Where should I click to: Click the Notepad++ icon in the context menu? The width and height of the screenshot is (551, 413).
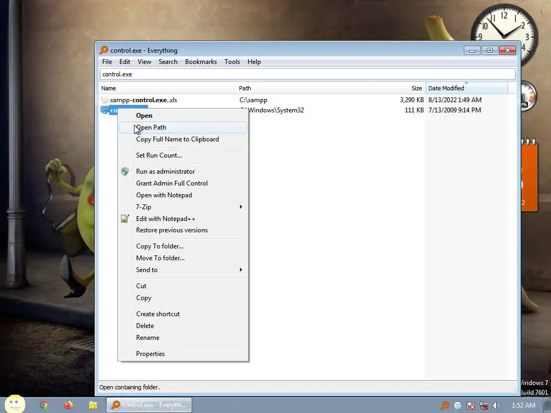[x=125, y=219]
